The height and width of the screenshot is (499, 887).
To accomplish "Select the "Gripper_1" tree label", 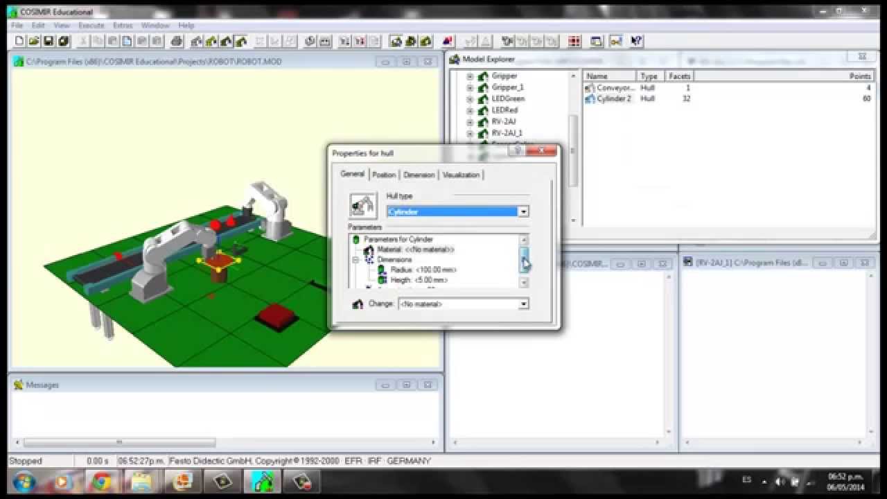I will coord(508,88).
